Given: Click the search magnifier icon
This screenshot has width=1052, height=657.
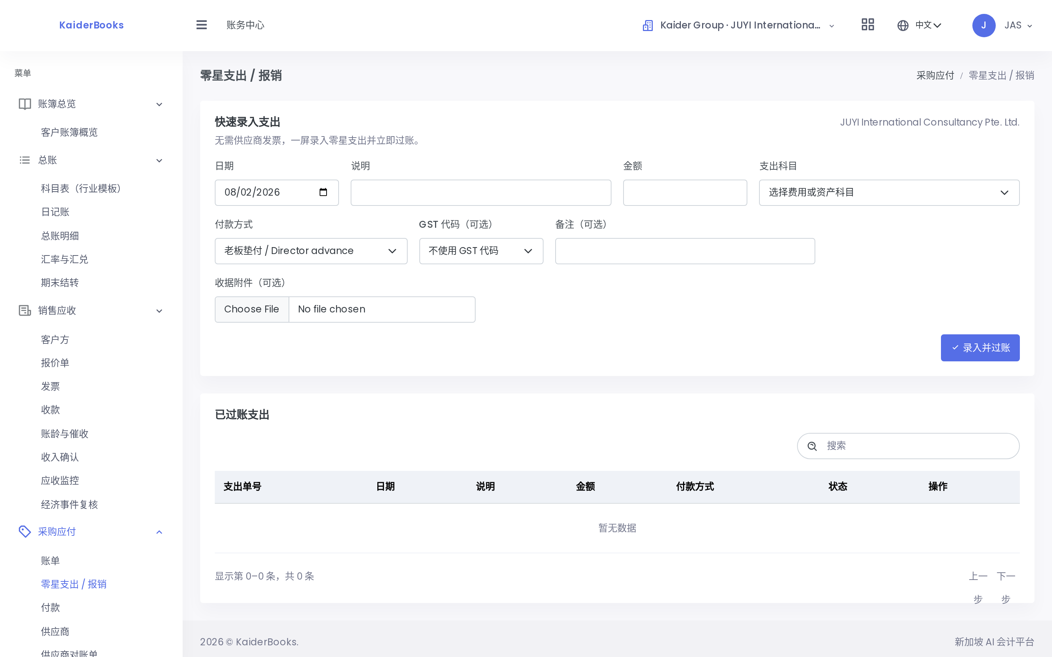Looking at the screenshot, I should click(x=812, y=446).
